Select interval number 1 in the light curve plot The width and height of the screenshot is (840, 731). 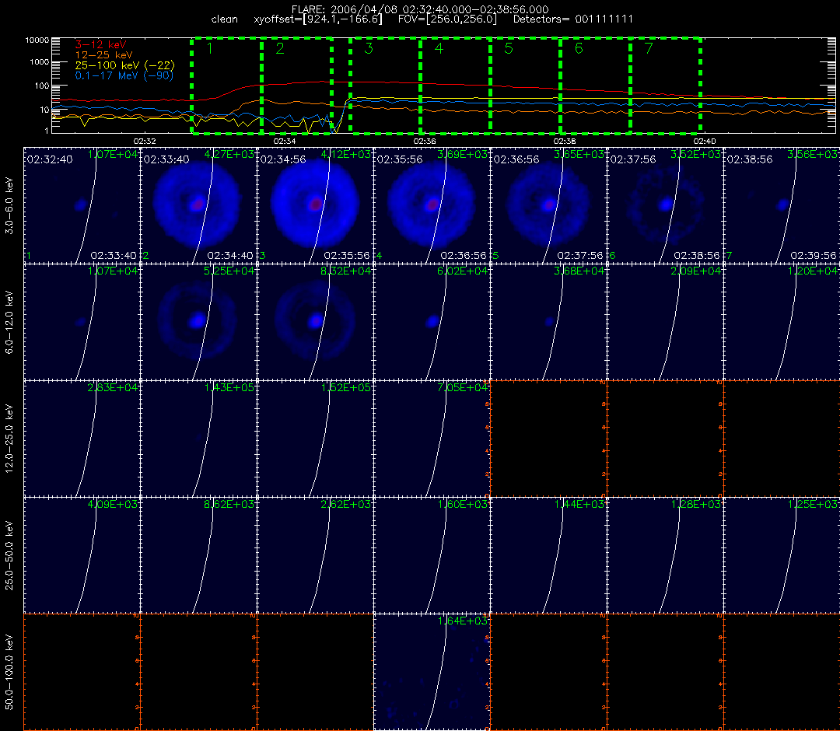pyautogui.click(x=210, y=49)
